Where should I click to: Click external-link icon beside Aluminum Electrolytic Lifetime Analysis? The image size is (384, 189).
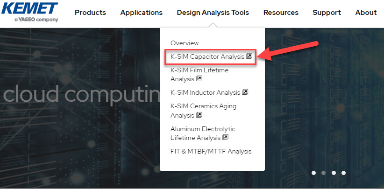(x=225, y=137)
